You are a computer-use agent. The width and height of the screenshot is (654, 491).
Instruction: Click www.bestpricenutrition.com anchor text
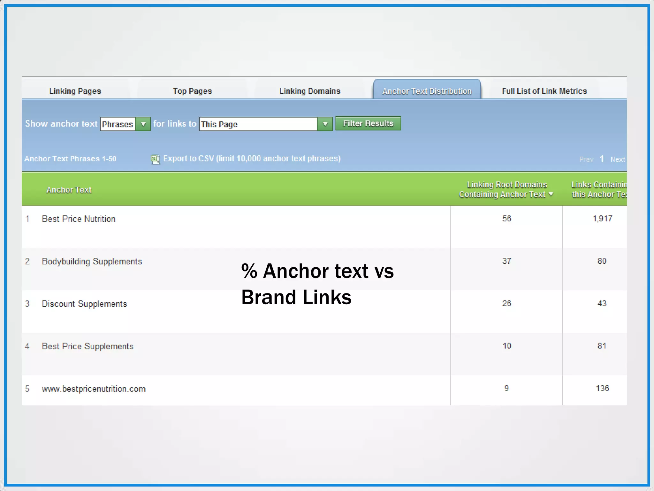(x=94, y=389)
